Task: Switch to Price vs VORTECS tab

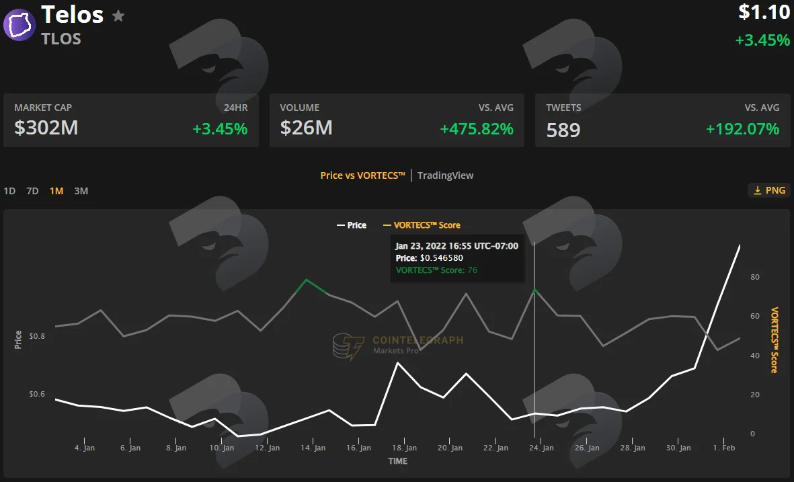Action: click(362, 175)
